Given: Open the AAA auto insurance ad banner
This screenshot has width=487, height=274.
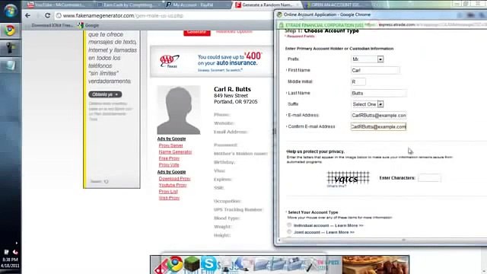Looking at the screenshot, I should [x=212, y=62].
